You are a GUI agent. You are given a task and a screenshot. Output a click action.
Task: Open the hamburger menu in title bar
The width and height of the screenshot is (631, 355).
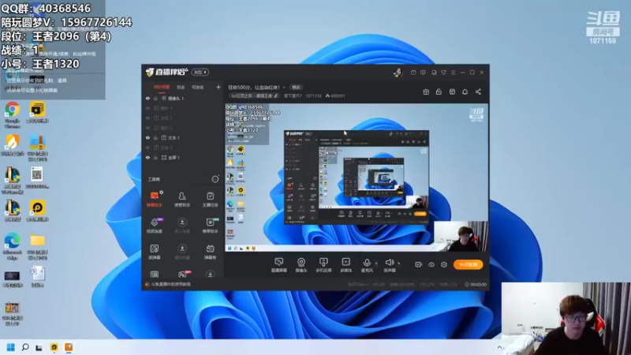(453, 73)
